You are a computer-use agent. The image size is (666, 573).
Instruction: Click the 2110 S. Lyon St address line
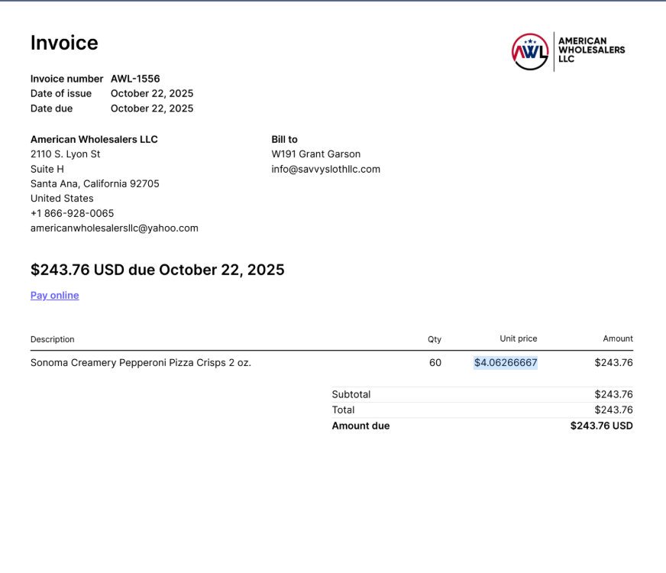click(x=65, y=154)
